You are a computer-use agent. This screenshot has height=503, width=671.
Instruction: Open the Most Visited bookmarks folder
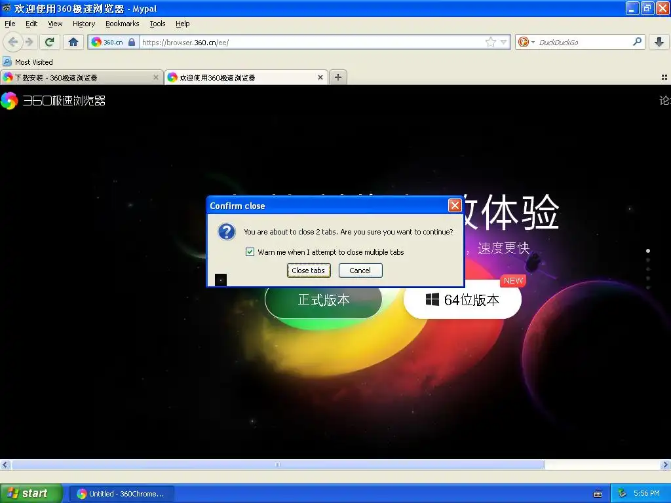coord(28,62)
